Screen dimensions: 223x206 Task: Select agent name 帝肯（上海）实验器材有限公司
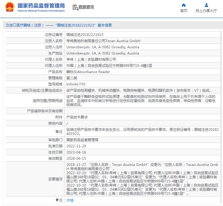(x=91, y=60)
